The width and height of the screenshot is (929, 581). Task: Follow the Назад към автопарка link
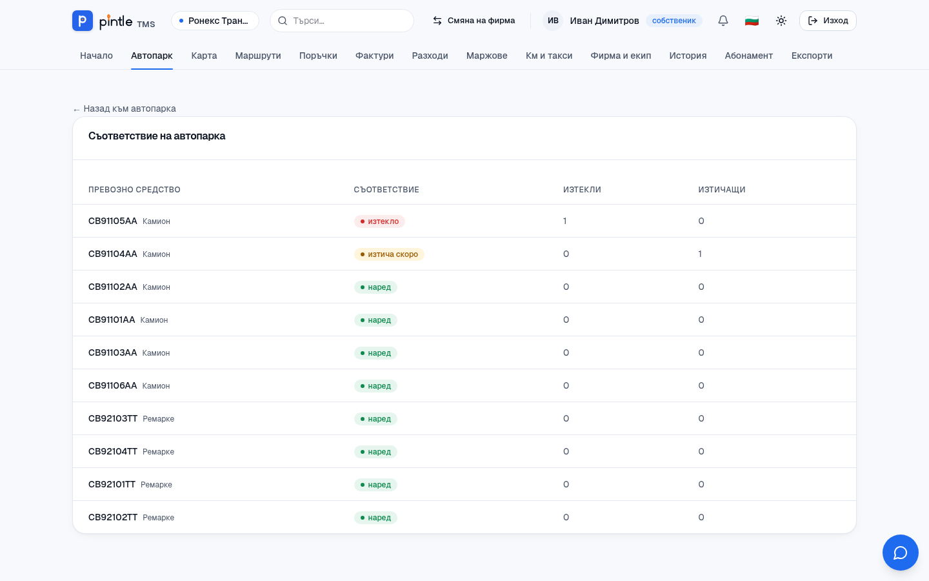pyautogui.click(x=124, y=108)
